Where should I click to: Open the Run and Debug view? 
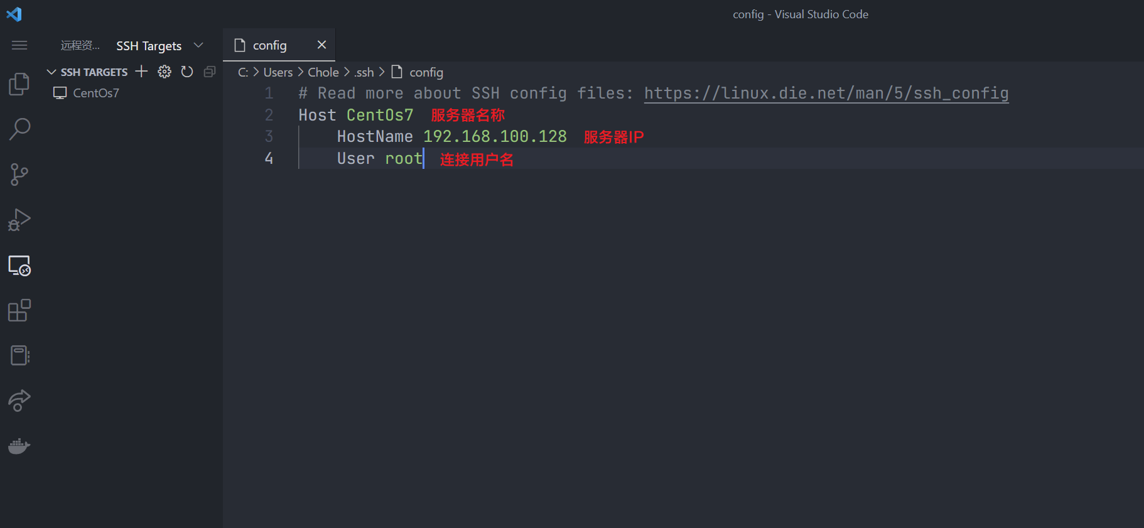click(19, 220)
